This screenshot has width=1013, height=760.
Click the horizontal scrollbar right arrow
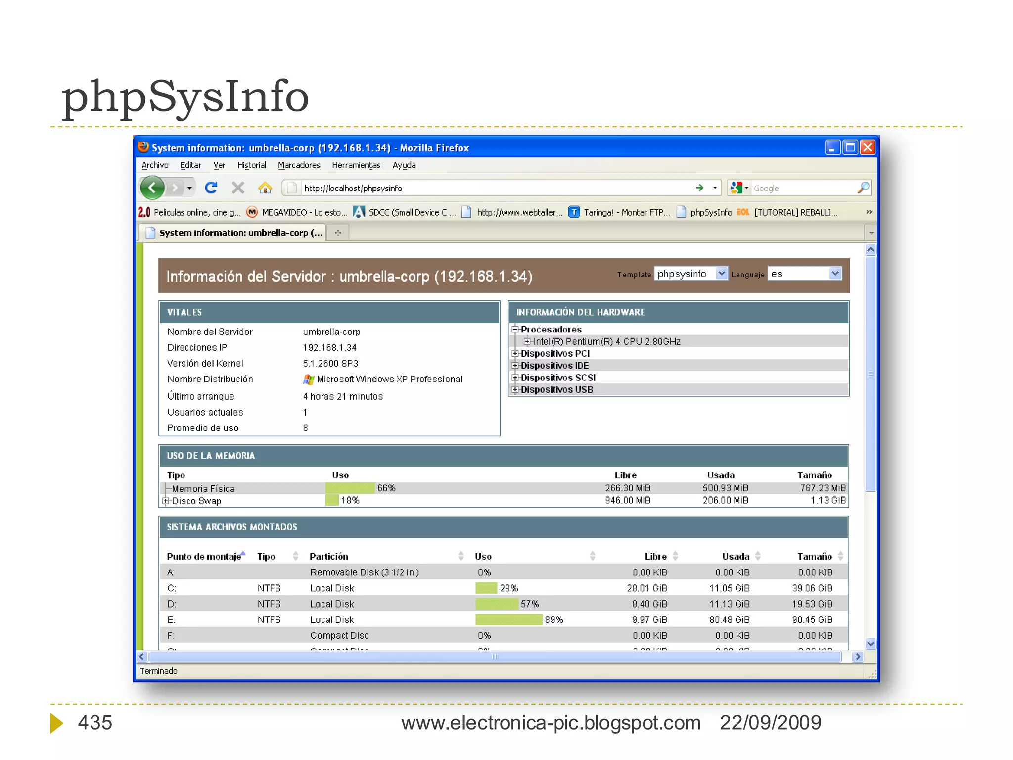click(x=858, y=657)
